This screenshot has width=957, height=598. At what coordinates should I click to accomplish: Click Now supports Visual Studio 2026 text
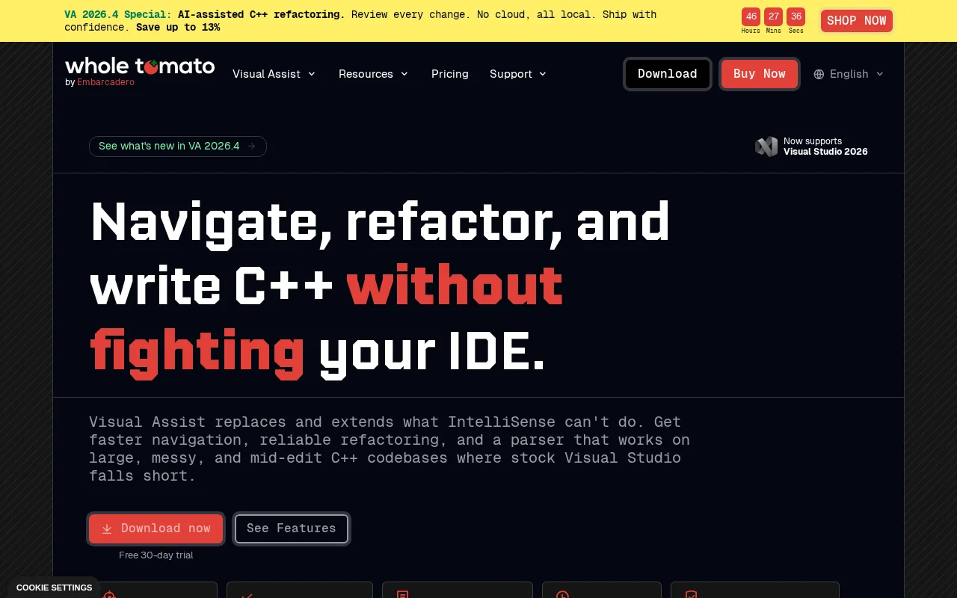(x=825, y=147)
